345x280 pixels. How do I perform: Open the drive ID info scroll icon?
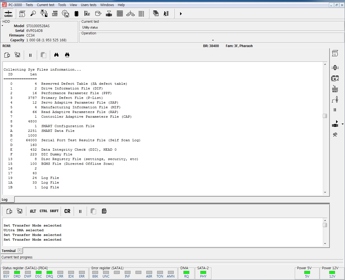pyautogui.click(x=22, y=14)
